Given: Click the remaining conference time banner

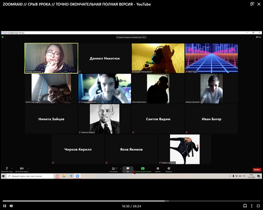Looking at the screenshot, I should pyautogui.click(x=131, y=37).
